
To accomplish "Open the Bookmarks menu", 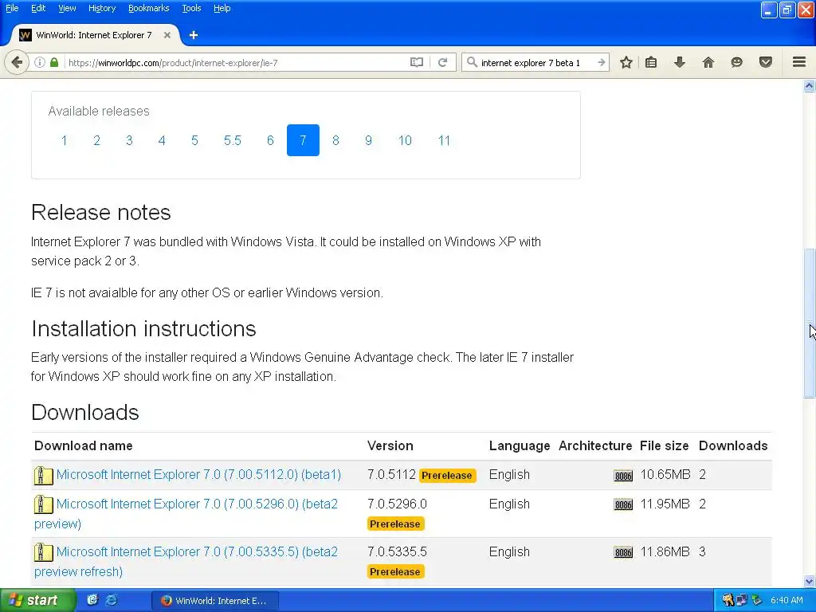I will [148, 8].
